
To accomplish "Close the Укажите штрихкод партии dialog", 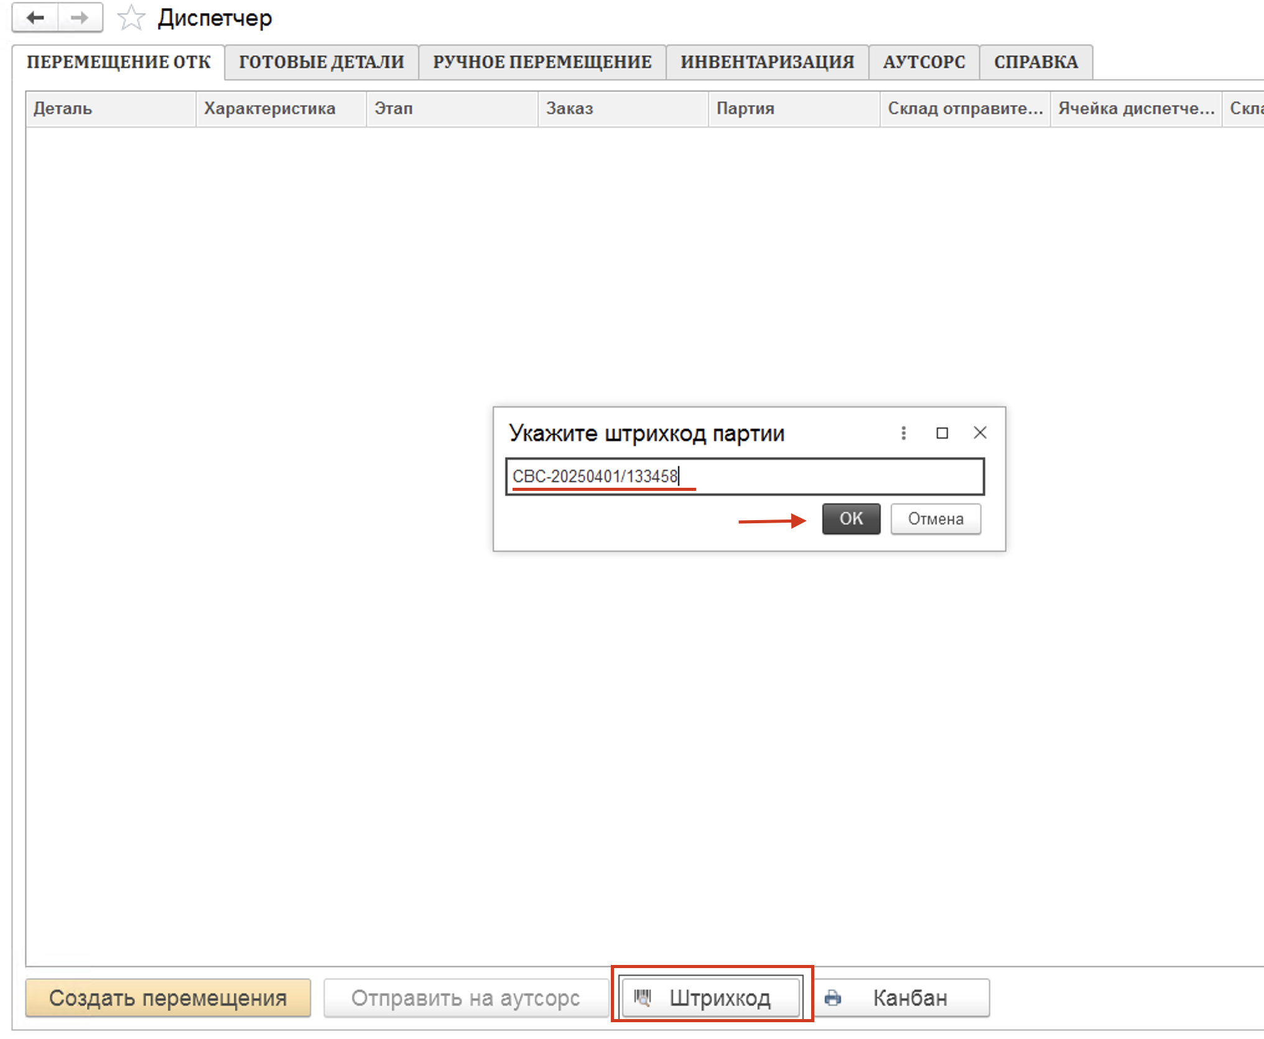I will coord(980,433).
